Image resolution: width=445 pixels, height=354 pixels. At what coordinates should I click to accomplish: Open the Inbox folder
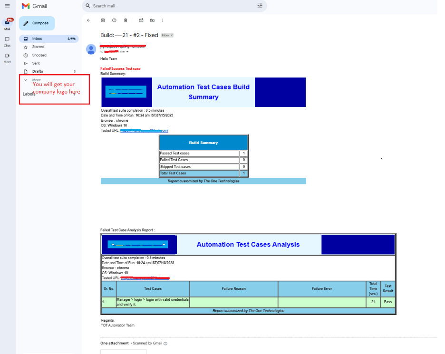click(49, 38)
